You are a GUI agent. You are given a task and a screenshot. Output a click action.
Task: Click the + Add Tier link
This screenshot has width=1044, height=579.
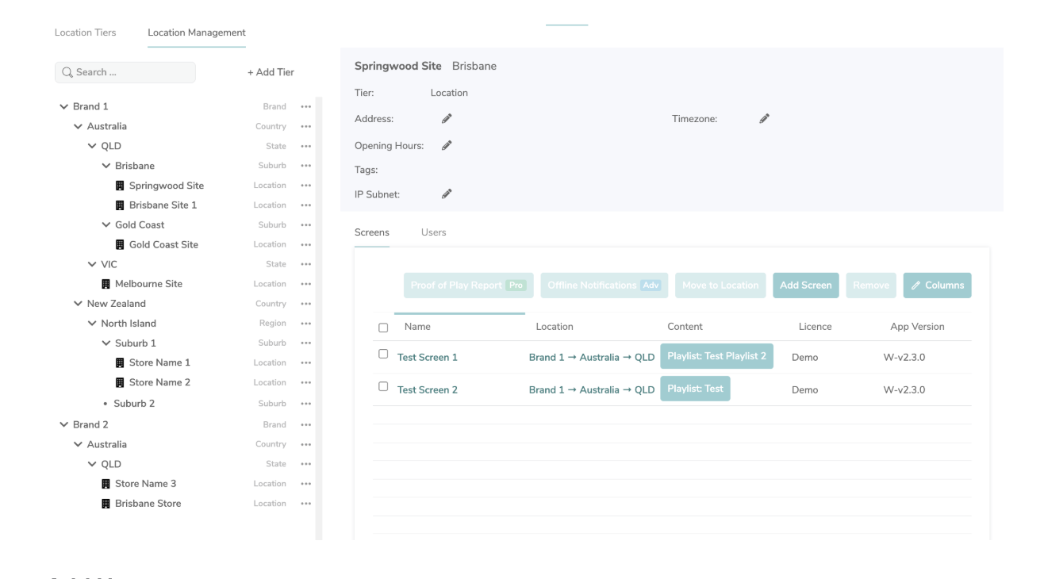(x=271, y=72)
